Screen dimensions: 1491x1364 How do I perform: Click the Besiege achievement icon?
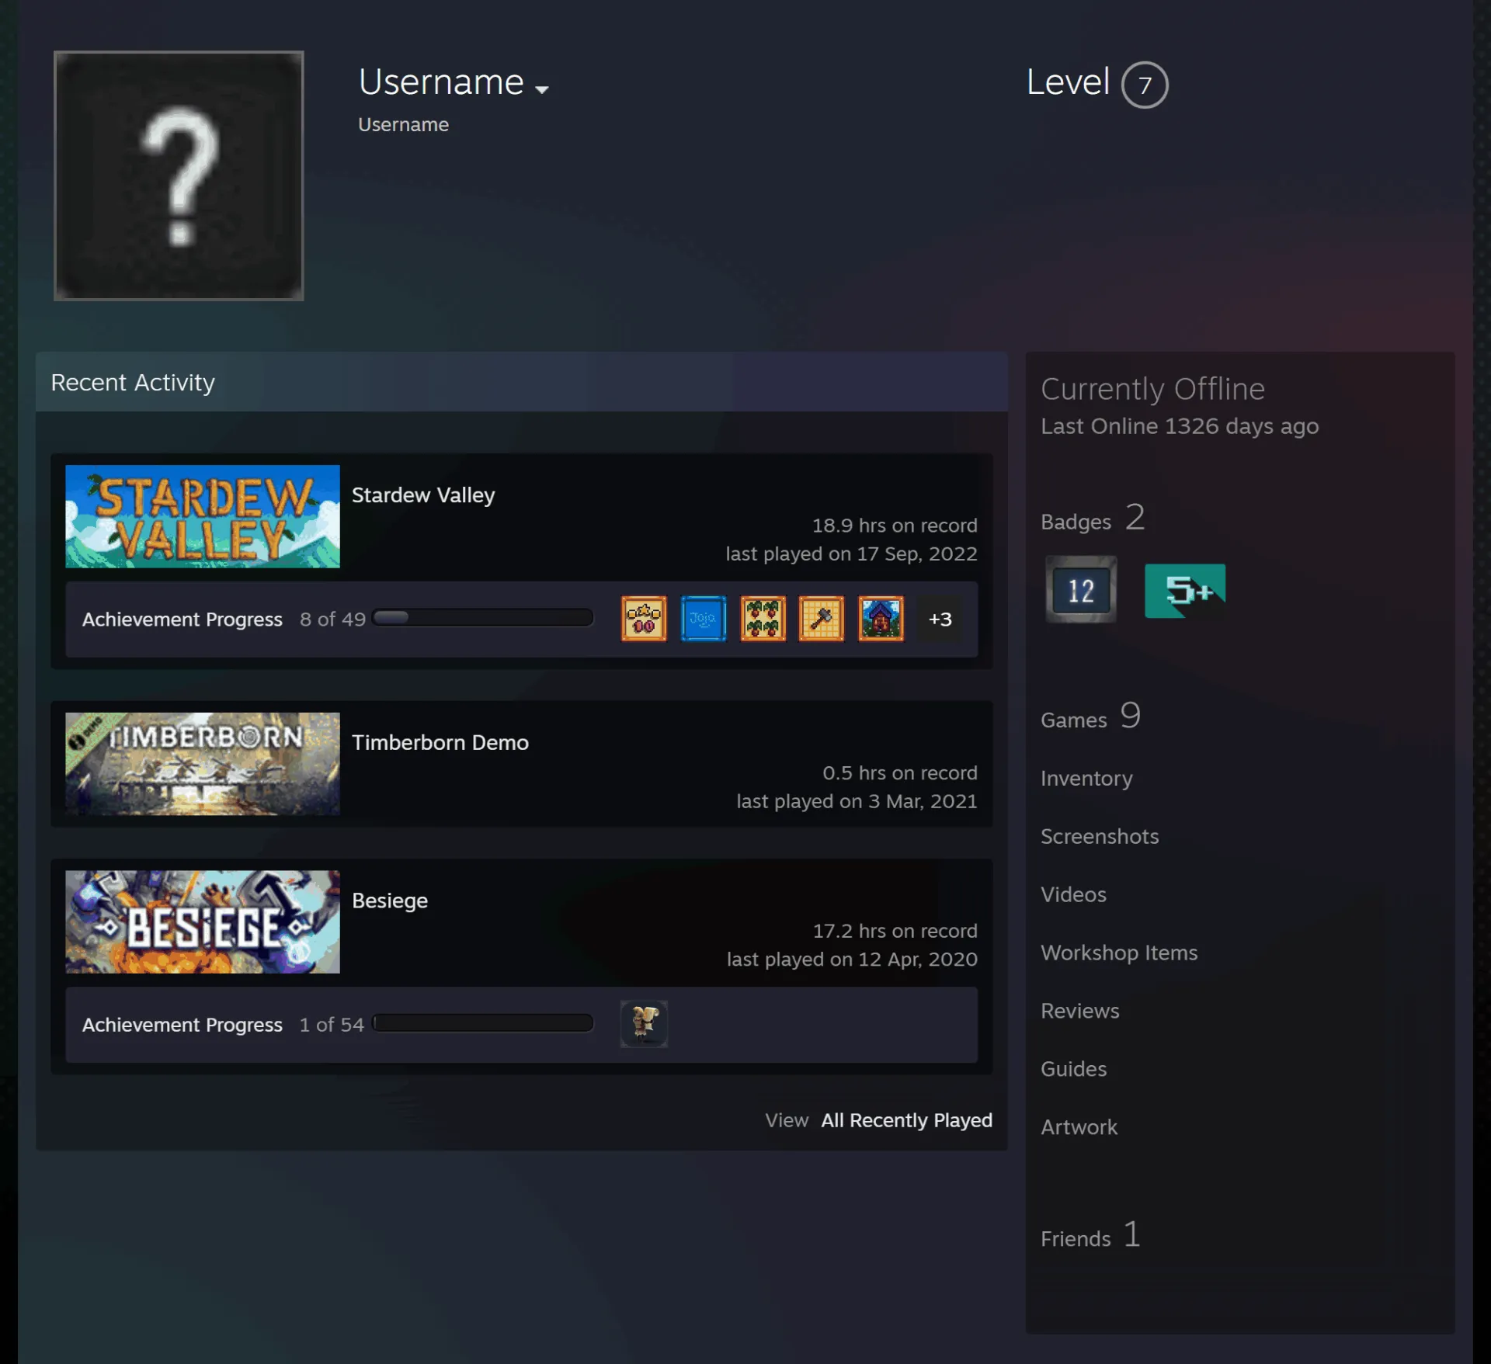643,1024
